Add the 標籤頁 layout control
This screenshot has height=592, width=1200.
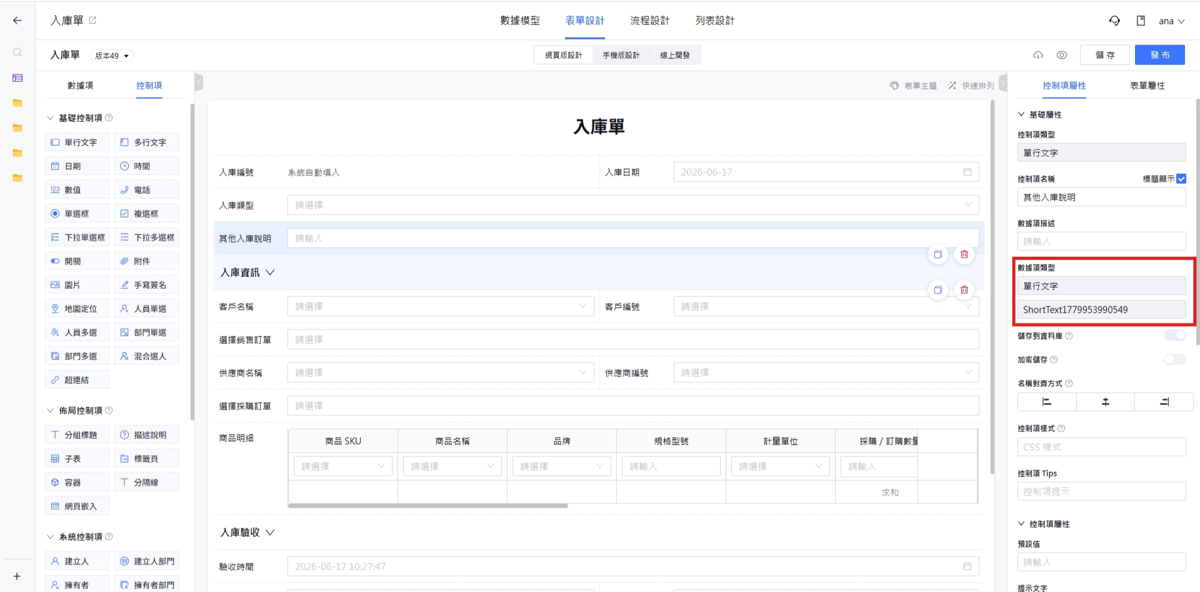146,458
